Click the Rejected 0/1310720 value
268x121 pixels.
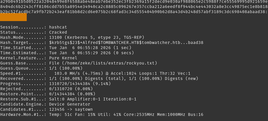pyautogui.click(x=72, y=89)
